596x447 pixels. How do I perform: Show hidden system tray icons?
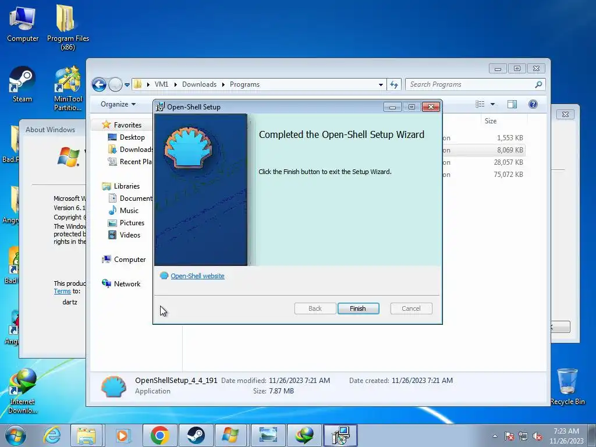coord(495,436)
